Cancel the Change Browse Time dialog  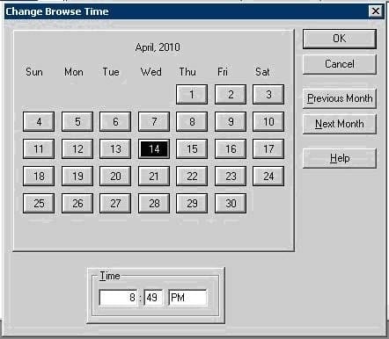coord(340,64)
